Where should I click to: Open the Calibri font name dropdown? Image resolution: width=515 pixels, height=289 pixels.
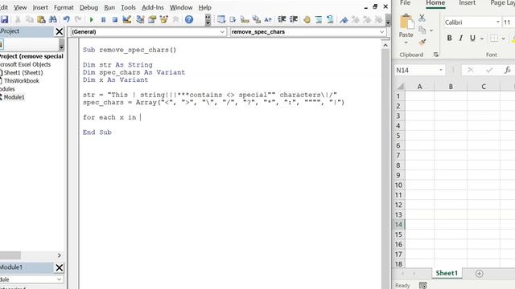pos(498,22)
